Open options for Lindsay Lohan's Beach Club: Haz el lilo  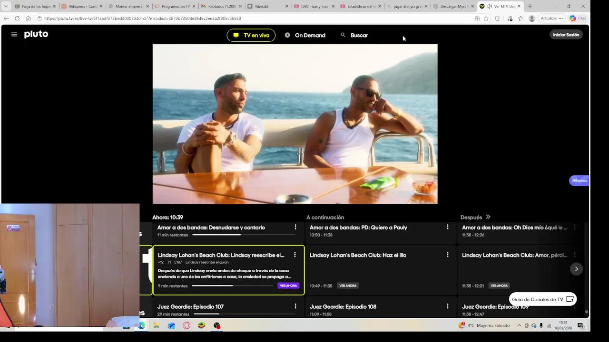pyautogui.click(x=448, y=255)
